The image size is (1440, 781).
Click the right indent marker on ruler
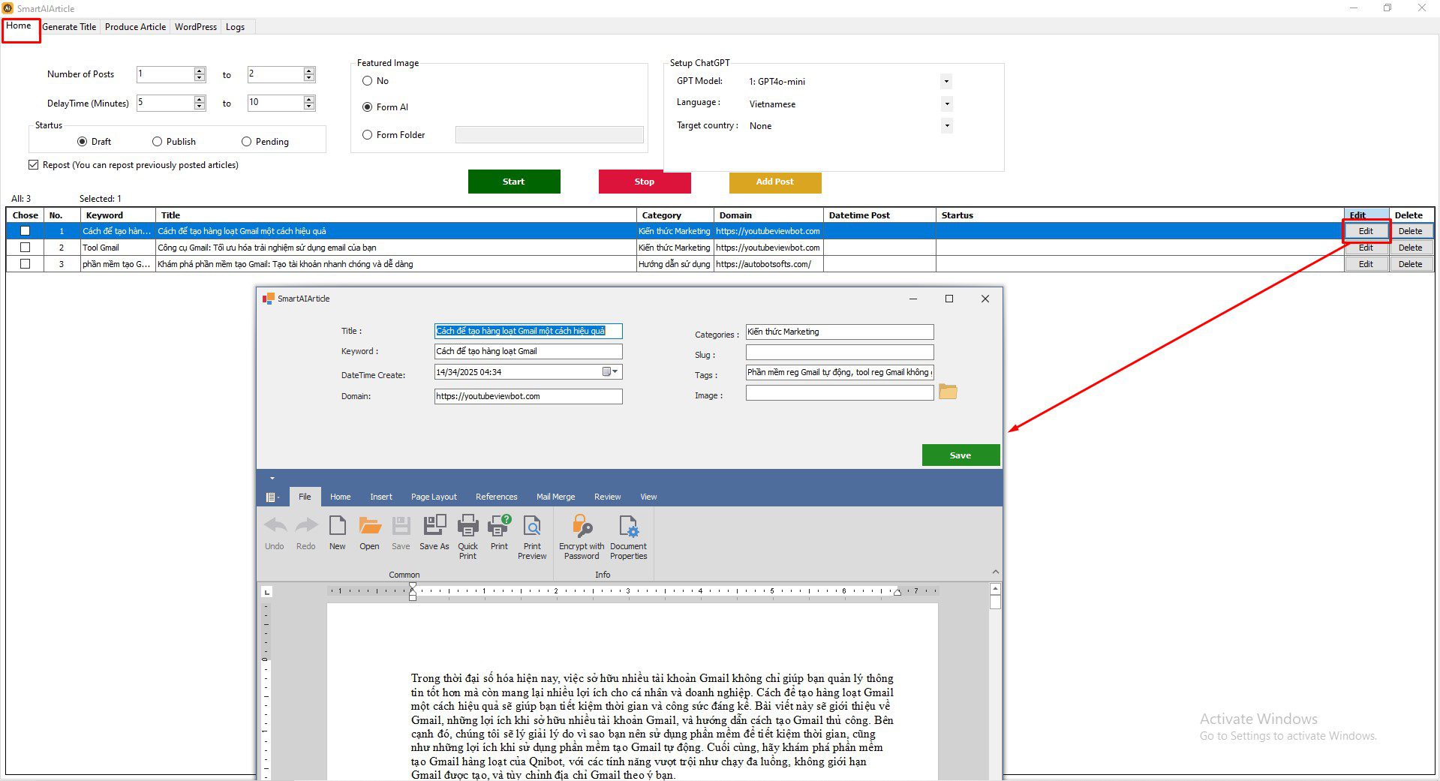[897, 592]
